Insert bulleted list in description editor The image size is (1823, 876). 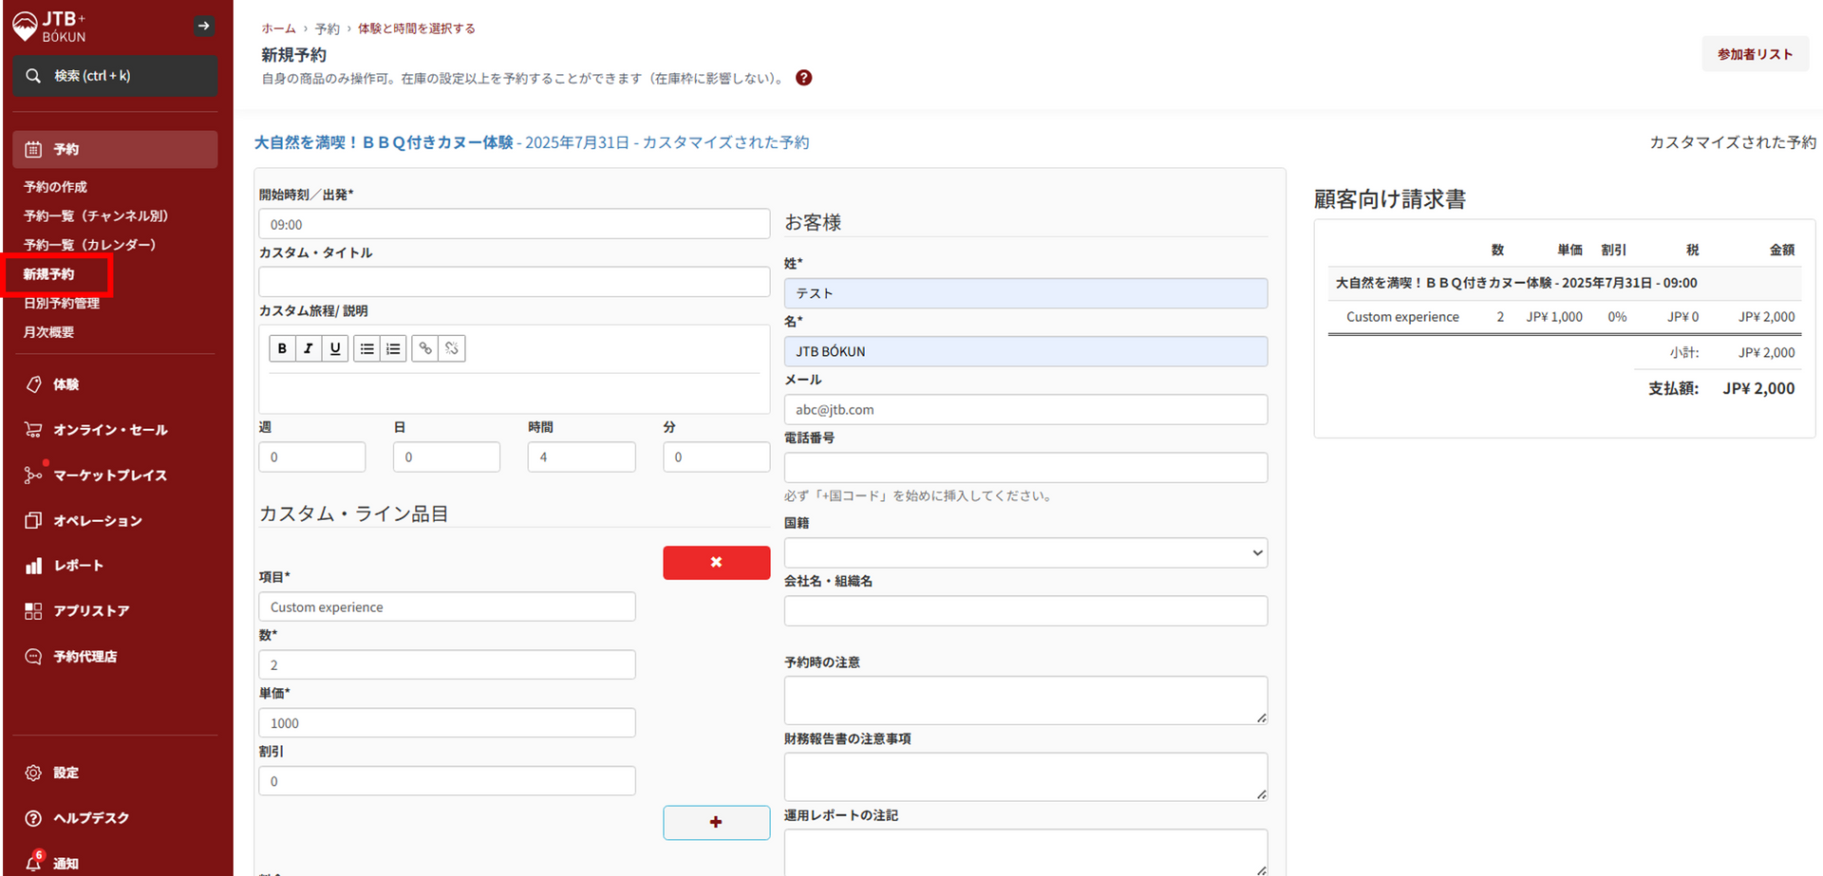point(366,348)
